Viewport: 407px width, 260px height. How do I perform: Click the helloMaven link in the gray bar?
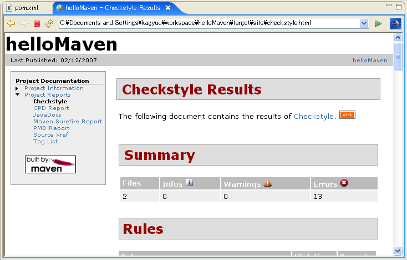coord(370,61)
